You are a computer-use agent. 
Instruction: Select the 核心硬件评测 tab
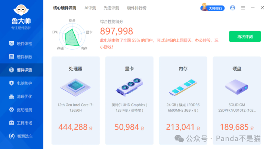pos(65,8)
